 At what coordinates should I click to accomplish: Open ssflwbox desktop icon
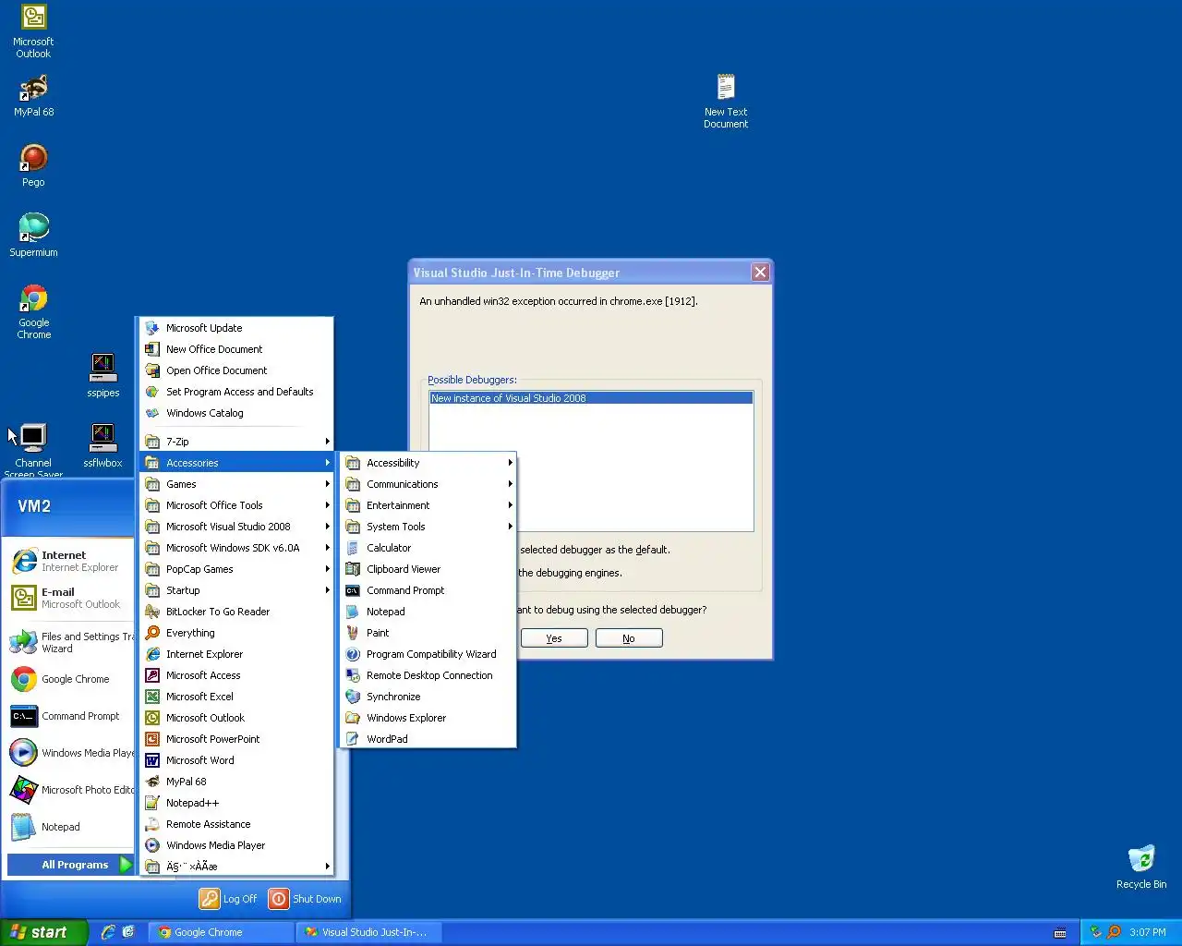[x=103, y=446]
